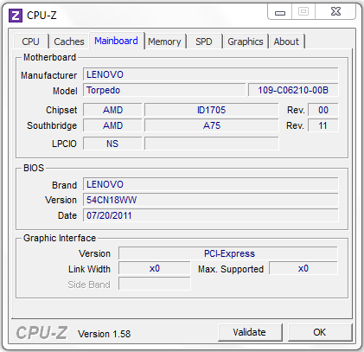Click the BIOS Date field 07/20/2011

point(211,215)
